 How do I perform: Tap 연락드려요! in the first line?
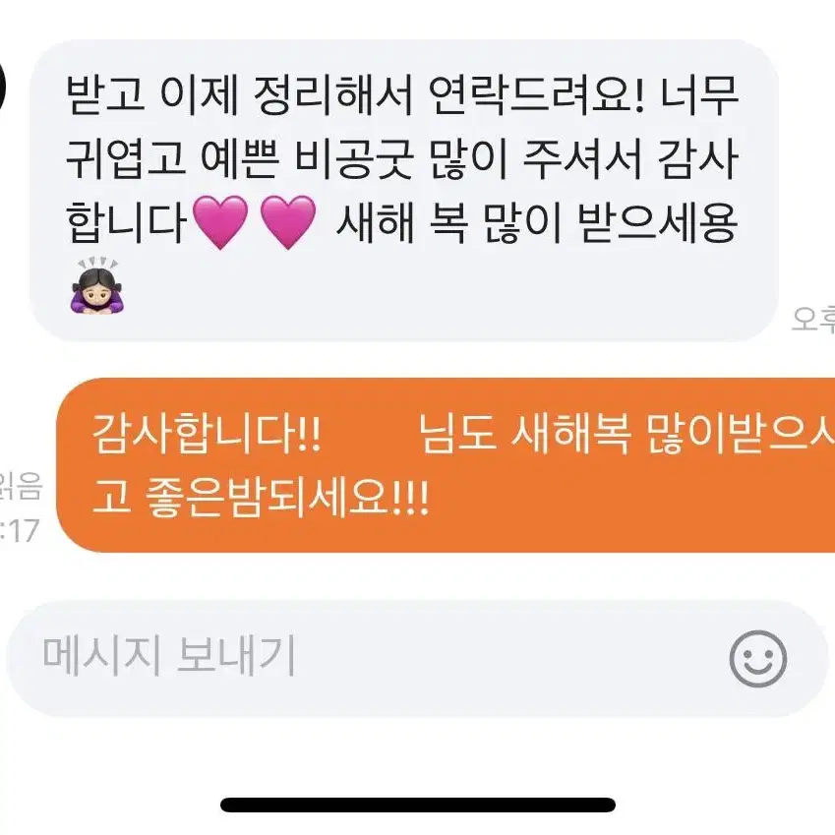tap(537, 96)
